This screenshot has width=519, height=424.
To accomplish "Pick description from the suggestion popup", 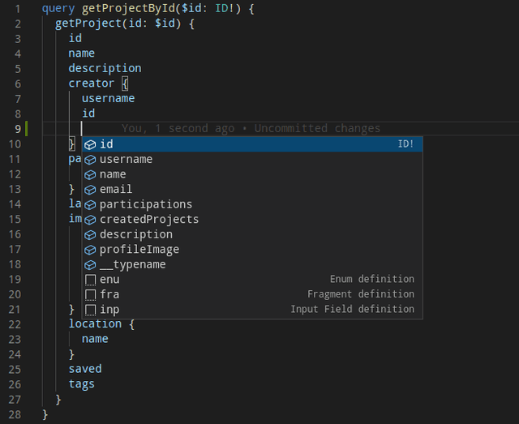I will [135, 234].
